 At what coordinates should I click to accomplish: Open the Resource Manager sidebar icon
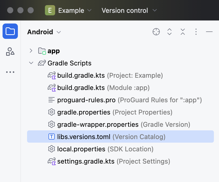(x=10, y=51)
